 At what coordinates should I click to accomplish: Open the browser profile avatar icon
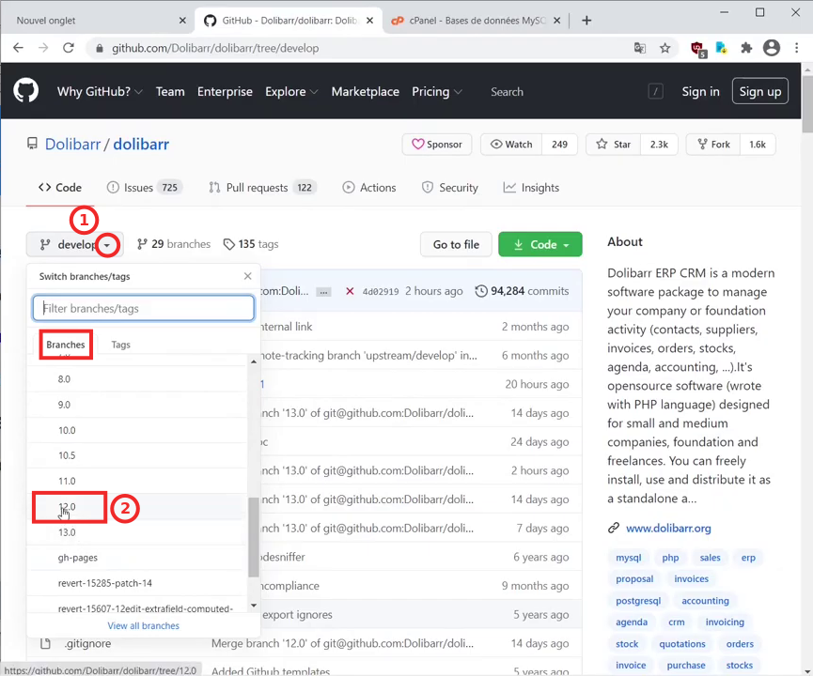tap(772, 48)
